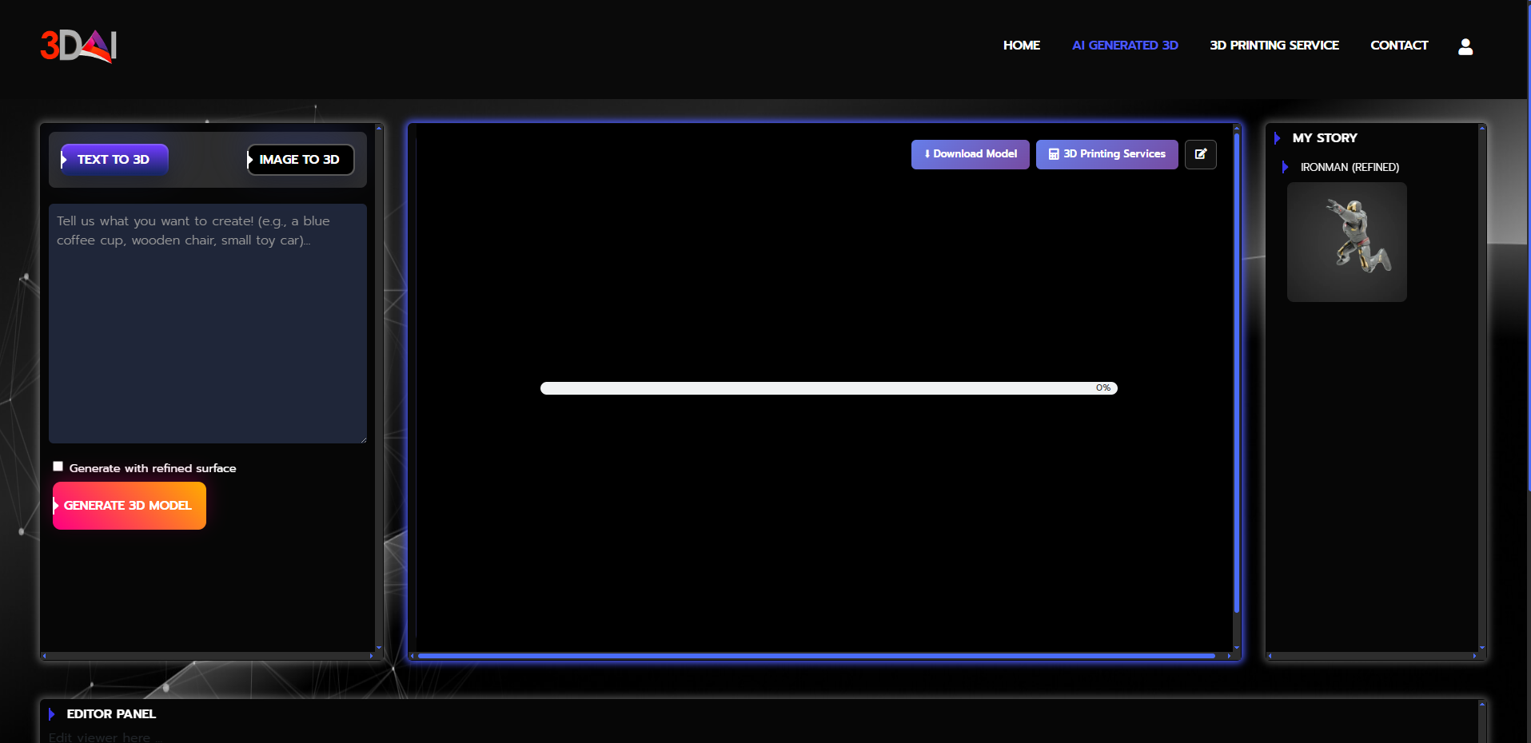This screenshot has height=743, width=1531.
Task: Click the 3DAI logo
Action: tap(78, 46)
